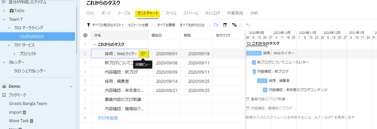Collapse the Team T tree node
Viewport: 377px width, 129px height.
click(x=4, y=19)
